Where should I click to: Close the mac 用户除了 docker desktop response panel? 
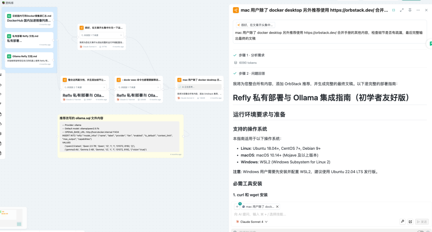point(426,10)
